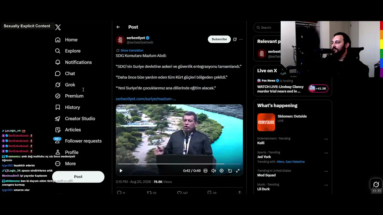Open the Sidemen: Outside thumbnail
The width and height of the screenshot is (383, 215).
[x=266, y=122]
